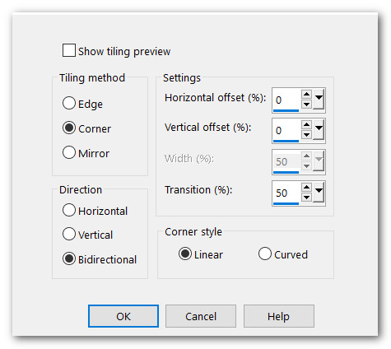This screenshot has height=349, width=391.
Task: Choose Horizontal direction
Action: coord(69,210)
